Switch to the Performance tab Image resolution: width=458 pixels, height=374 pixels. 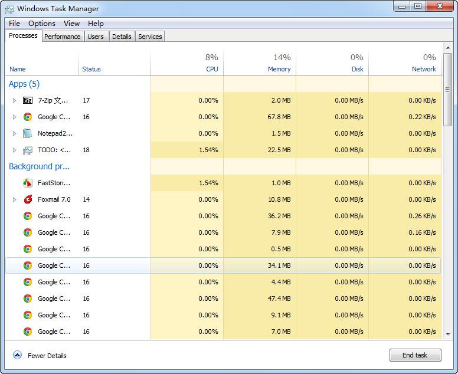(63, 37)
